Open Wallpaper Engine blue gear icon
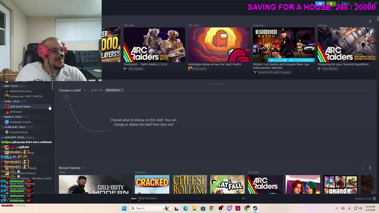 pos(7,122)
